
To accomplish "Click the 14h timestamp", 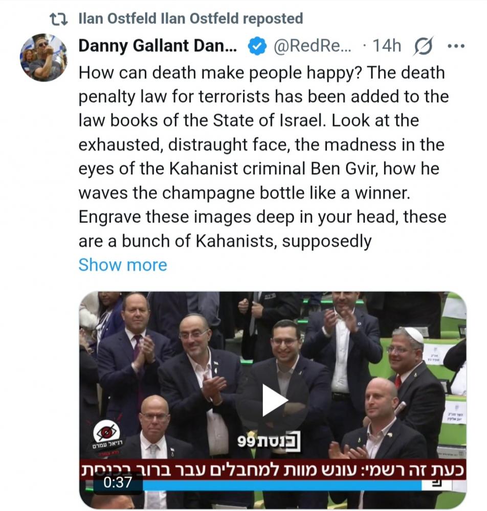I will [x=387, y=47].
